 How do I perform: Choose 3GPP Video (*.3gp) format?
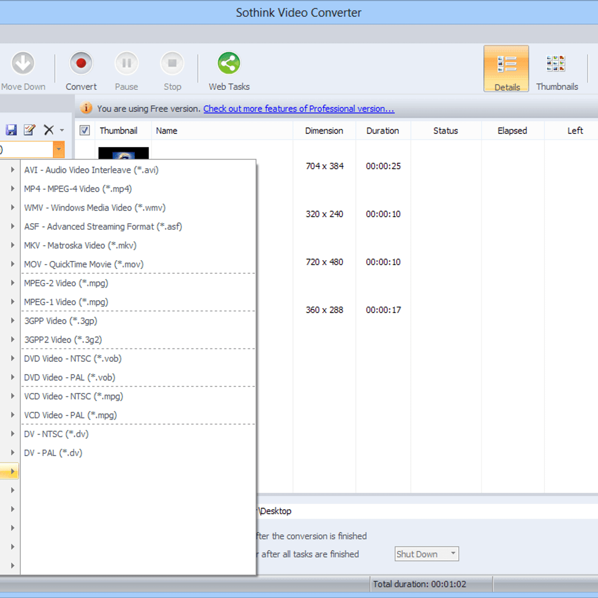(x=138, y=321)
